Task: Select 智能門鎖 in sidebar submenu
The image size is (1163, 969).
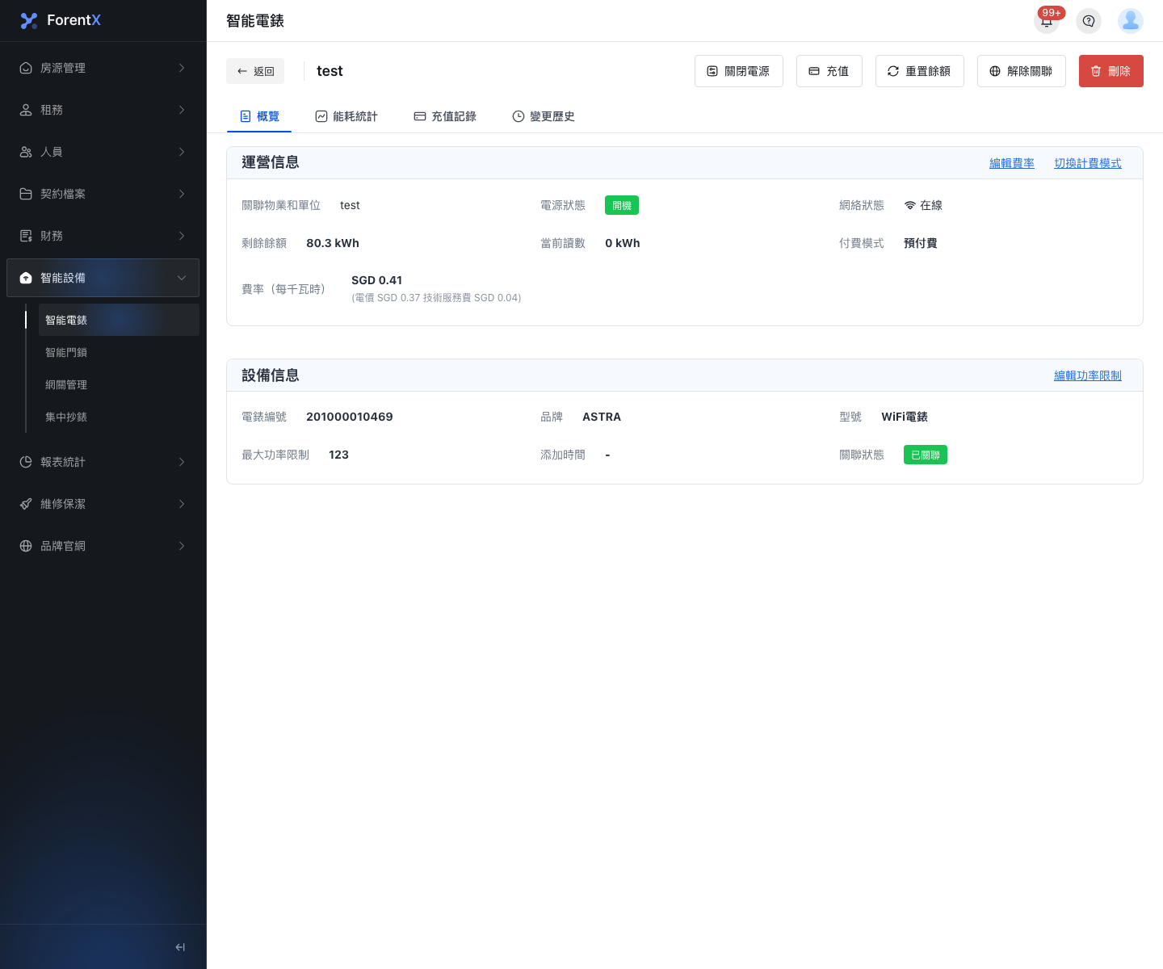Action: point(119,352)
